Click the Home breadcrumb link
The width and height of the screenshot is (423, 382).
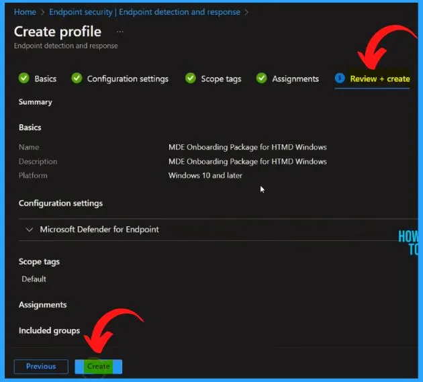pyautogui.click(x=25, y=12)
